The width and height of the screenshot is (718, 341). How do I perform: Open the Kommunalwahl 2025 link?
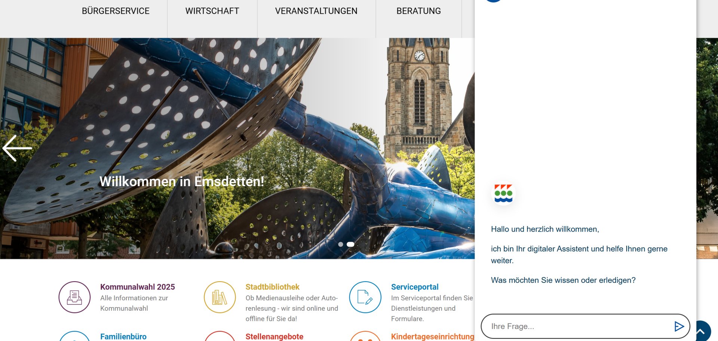(138, 287)
